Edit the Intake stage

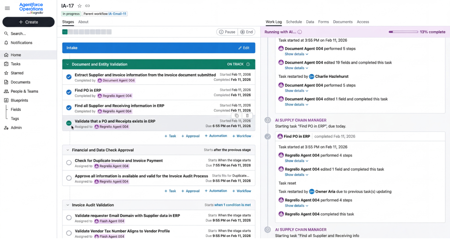(x=244, y=48)
